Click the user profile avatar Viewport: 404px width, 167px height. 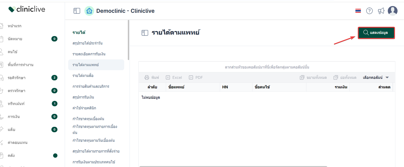(392, 11)
